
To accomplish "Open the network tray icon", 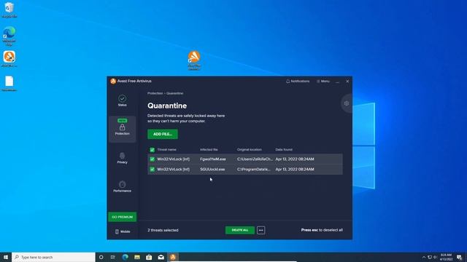I will click(430, 257).
